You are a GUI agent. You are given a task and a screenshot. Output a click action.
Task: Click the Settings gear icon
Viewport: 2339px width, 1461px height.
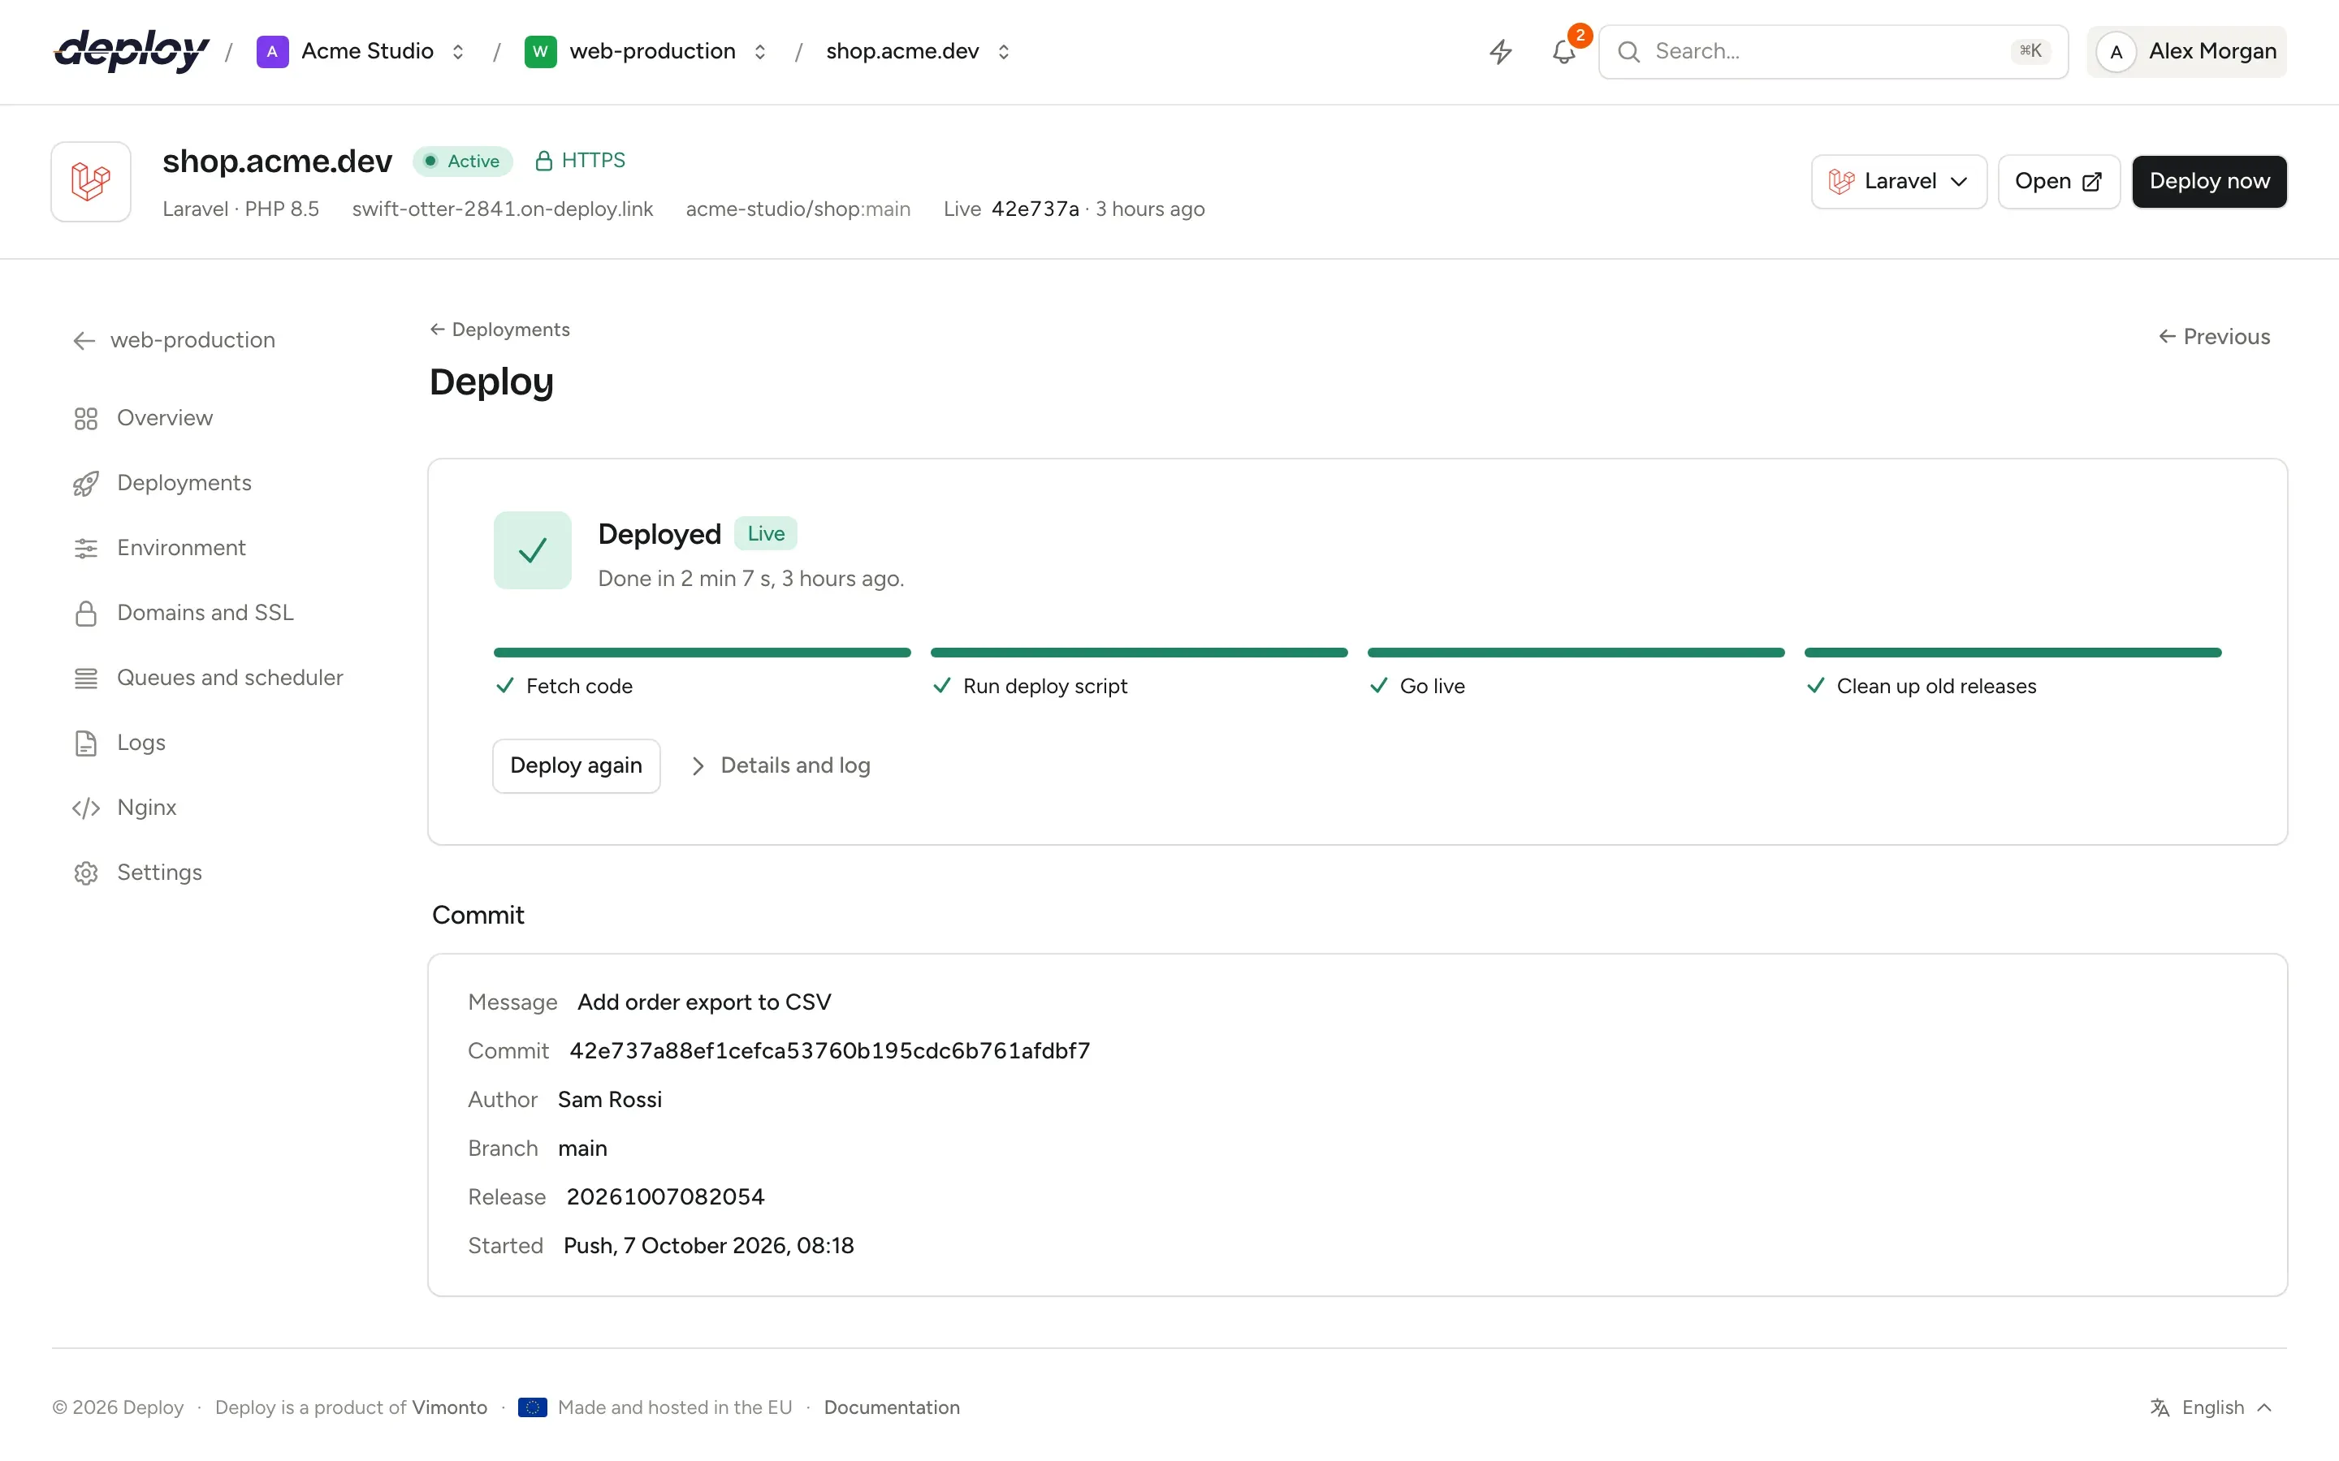point(86,873)
